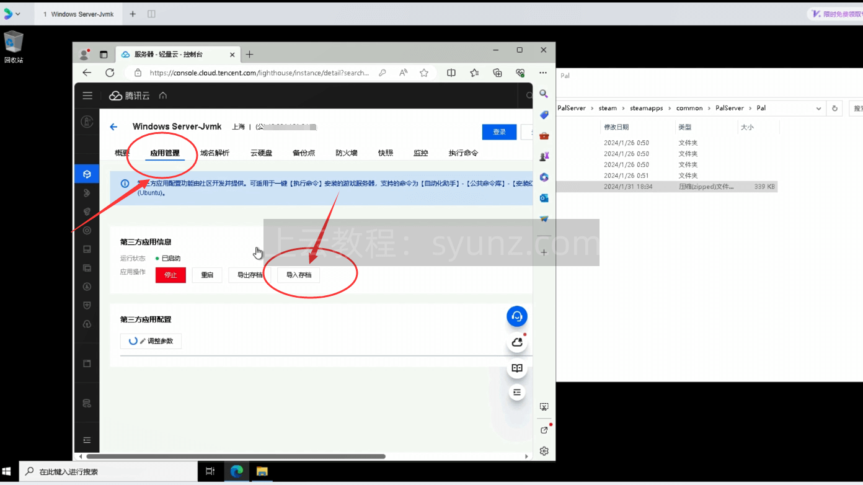Click the Edge back arrow
863x485 pixels.
point(87,73)
